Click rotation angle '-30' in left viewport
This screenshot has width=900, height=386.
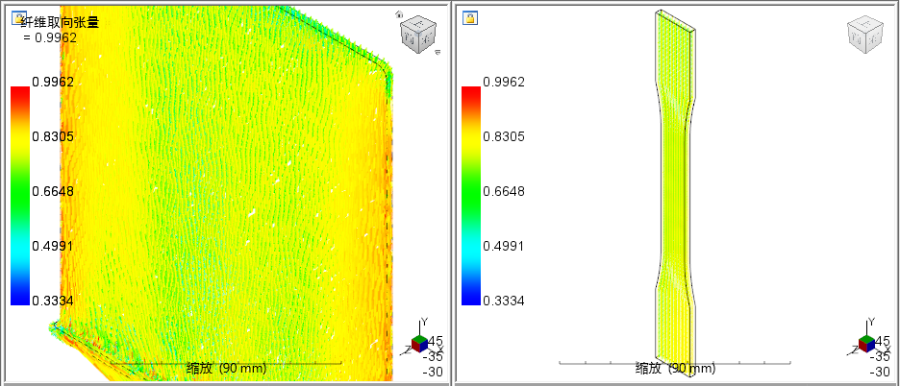pos(432,372)
